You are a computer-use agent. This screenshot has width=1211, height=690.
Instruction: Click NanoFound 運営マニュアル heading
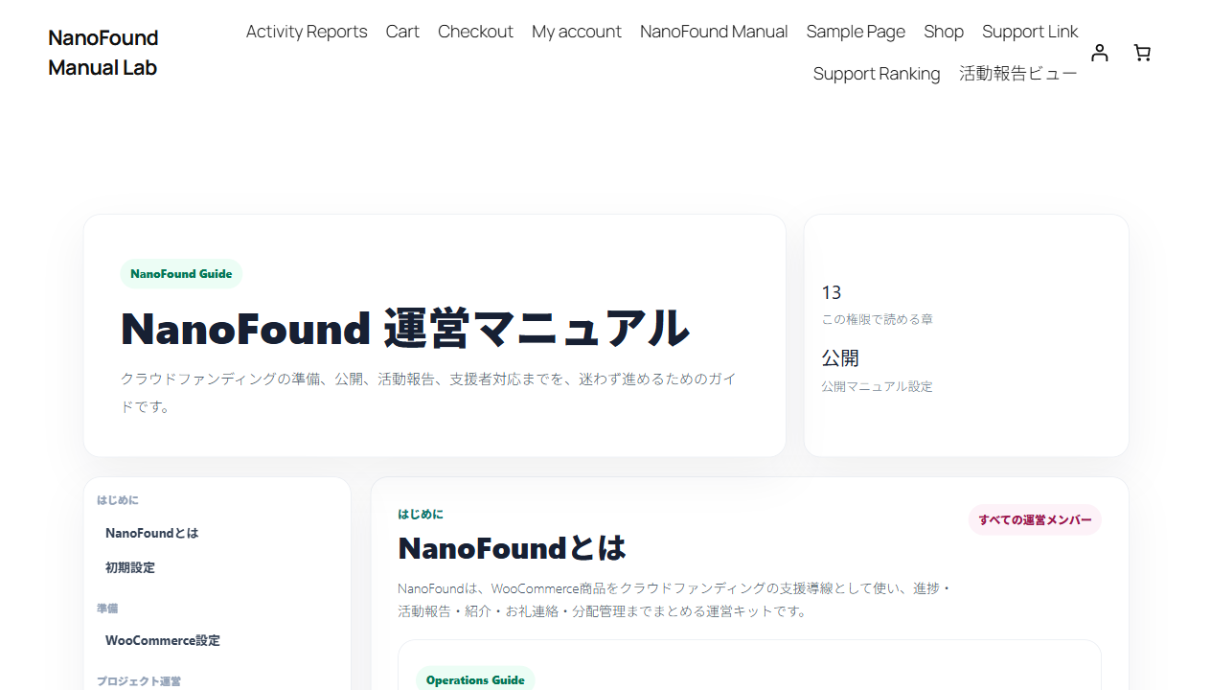coord(404,329)
